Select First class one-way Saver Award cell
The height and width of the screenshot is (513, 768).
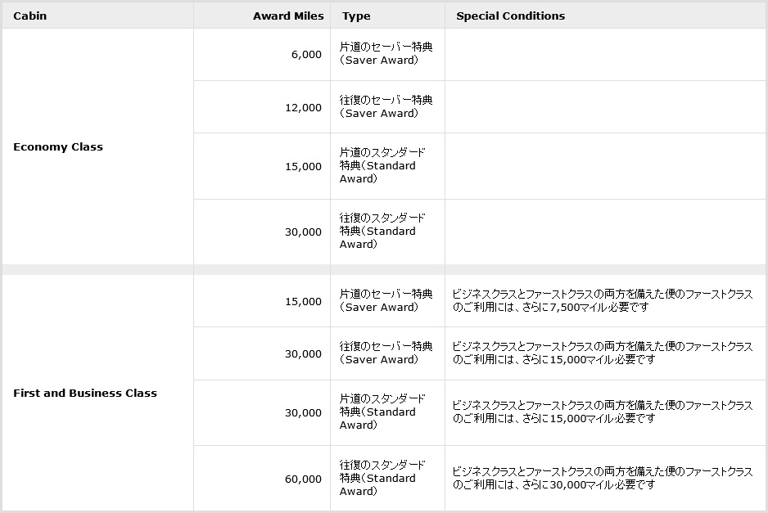point(386,300)
